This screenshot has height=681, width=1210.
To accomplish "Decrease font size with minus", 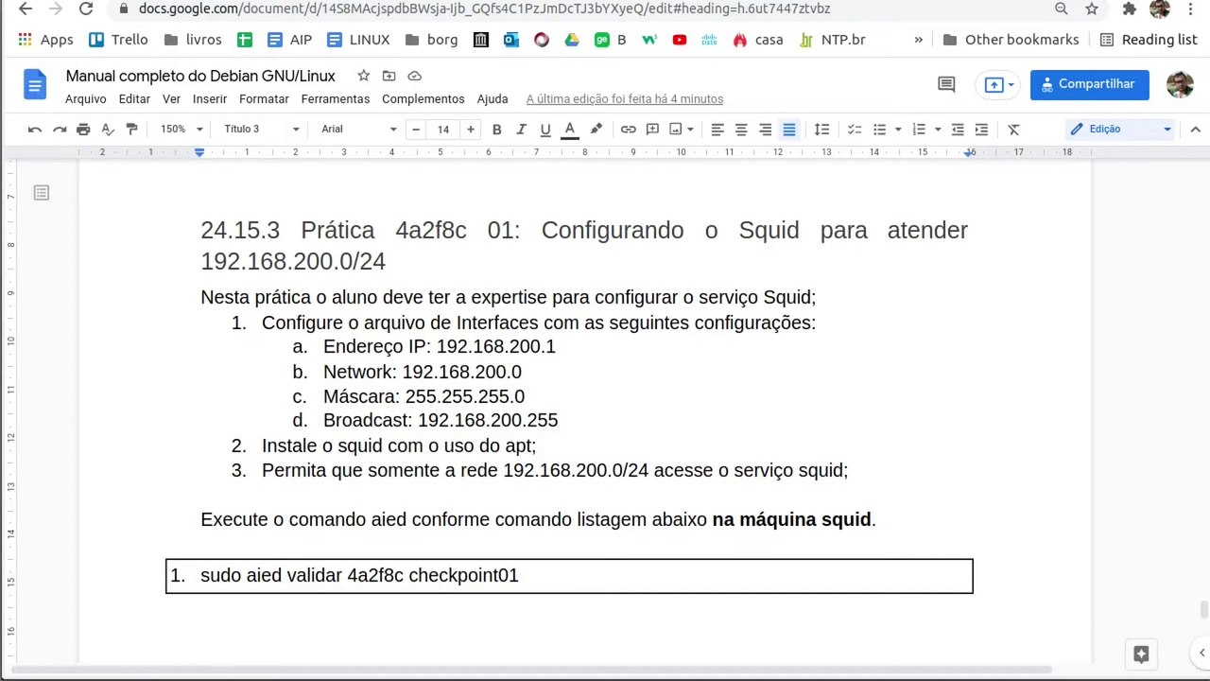I will (416, 129).
